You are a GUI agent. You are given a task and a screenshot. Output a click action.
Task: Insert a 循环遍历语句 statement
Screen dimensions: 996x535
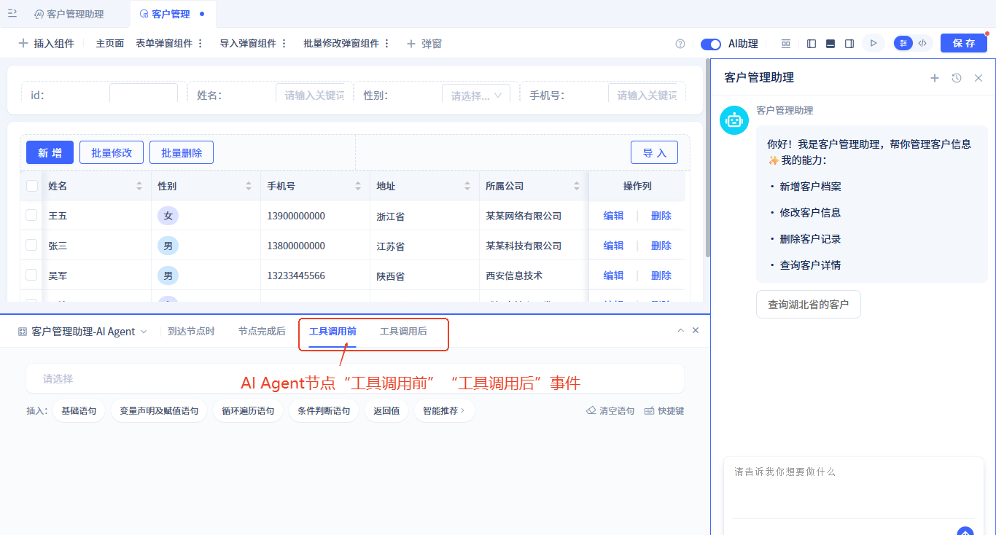[x=248, y=411]
